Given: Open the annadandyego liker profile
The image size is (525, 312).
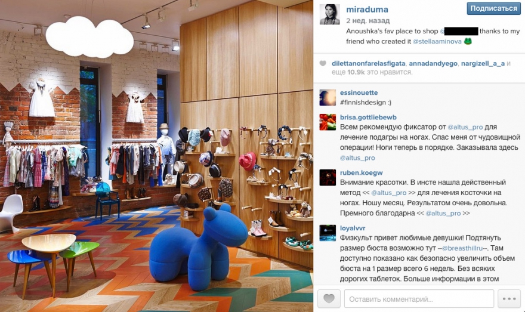Looking at the screenshot, I should coord(433,64).
